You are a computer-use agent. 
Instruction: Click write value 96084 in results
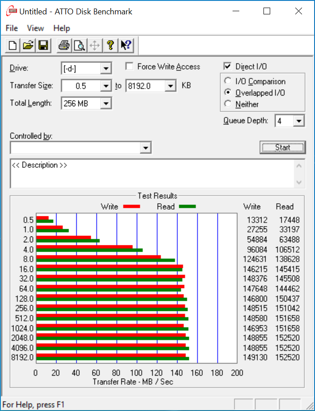(257, 249)
